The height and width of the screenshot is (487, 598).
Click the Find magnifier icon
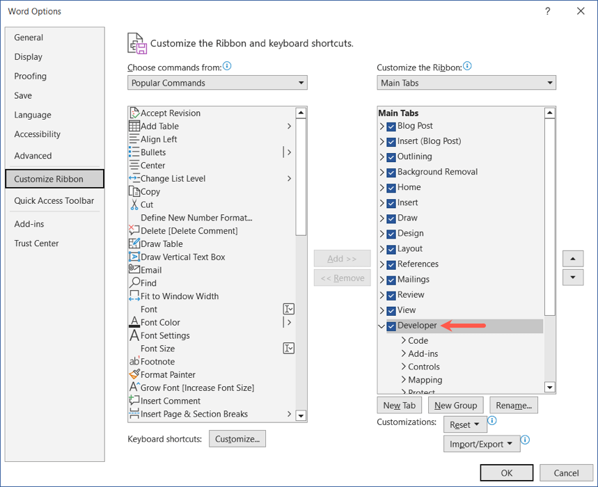pyautogui.click(x=134, y=283)
